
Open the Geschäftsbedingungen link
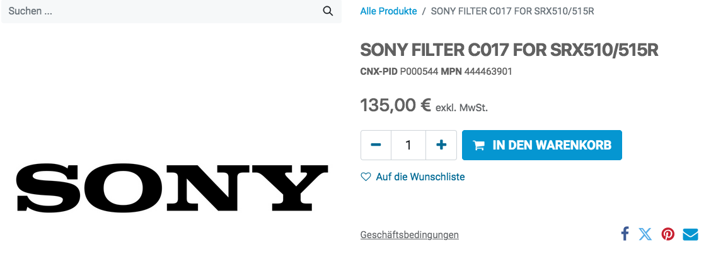click(x=409, y=235)
